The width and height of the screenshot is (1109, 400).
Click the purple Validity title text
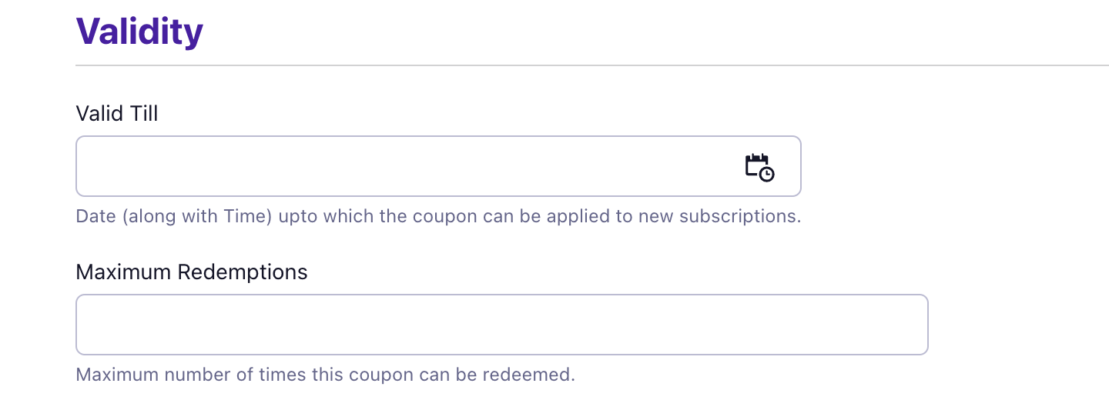point(139,32)
